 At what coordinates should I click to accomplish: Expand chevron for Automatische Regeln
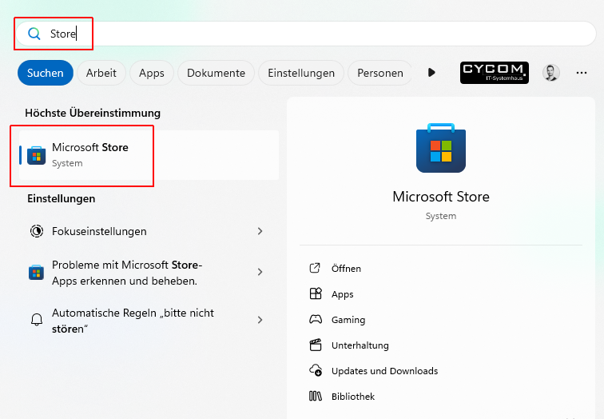pyautogui.click(x=260, y=320)
